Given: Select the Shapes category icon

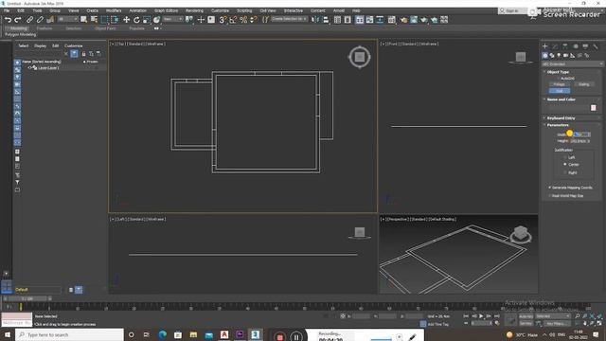Looking at the screenshot, I should (552, 56).
